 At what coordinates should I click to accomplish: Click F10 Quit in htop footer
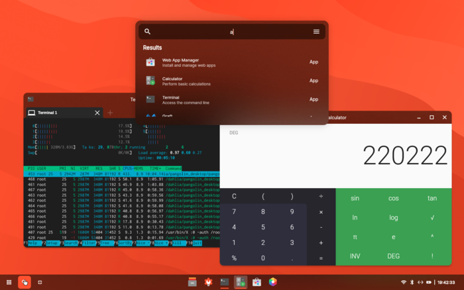(x=194, y=243)
